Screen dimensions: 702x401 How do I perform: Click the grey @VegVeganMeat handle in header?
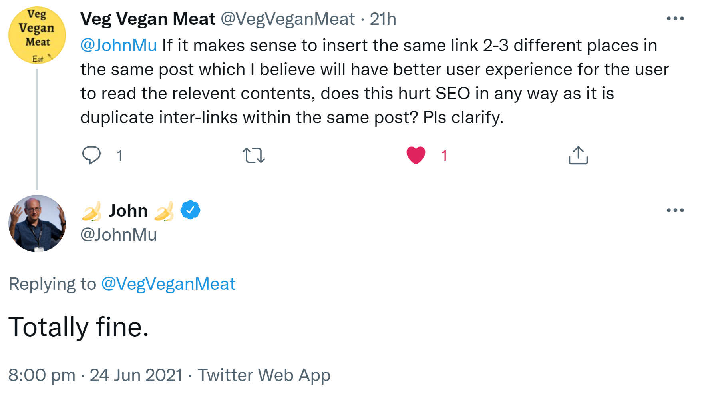coord(287,19)
